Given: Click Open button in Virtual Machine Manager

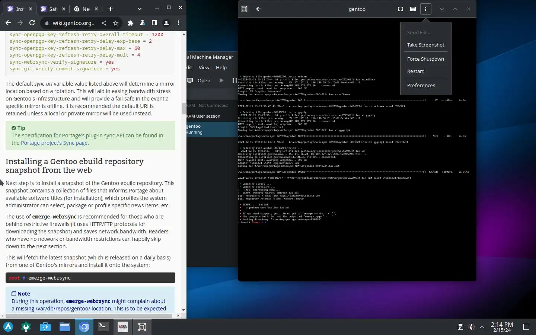Looking at the screenshot, I should click(x=199, y=80).
